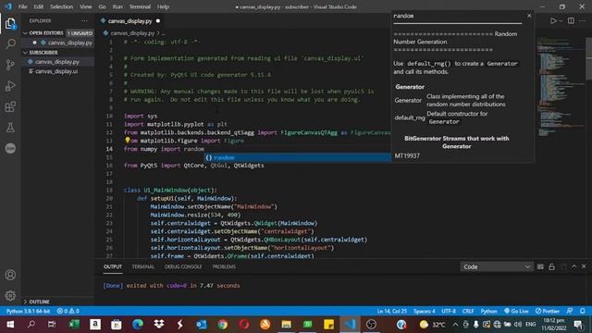This screenshot has height=333, width=592.
Task: Open the Manage settings gear
Action: (10, 295)
